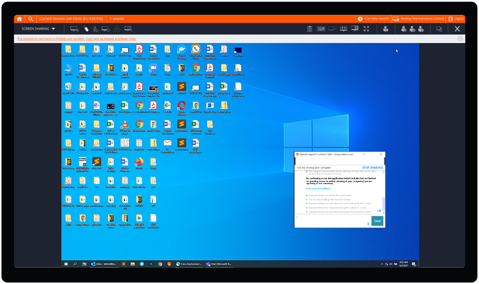Go to the home icon in orange bar
The height and width of the screenshot is (284, 479).
point(19,19)
